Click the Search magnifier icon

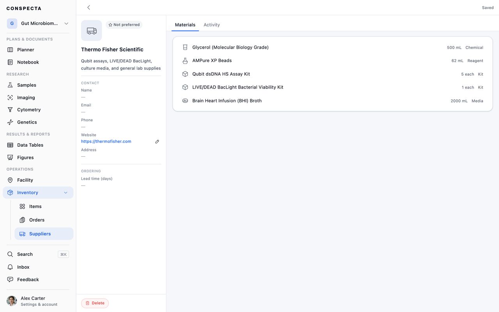tap(10, 254)
